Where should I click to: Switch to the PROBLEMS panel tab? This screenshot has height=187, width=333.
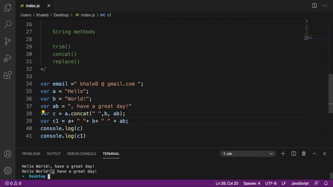pos(31,154)
